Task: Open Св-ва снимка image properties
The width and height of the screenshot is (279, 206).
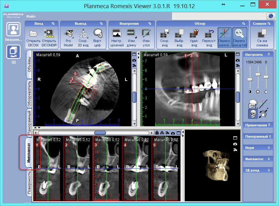Action: tap(261, 33)
